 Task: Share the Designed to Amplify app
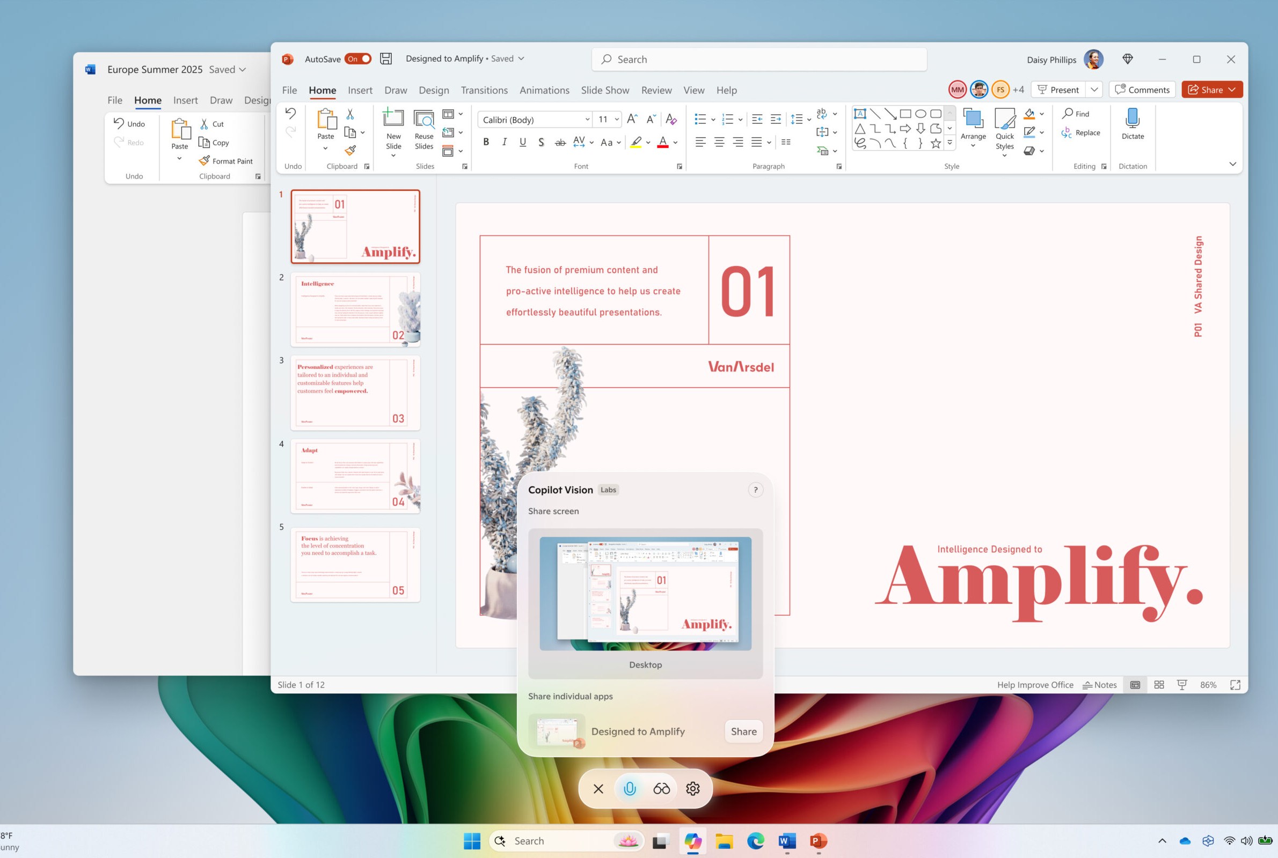pos(743,731)
